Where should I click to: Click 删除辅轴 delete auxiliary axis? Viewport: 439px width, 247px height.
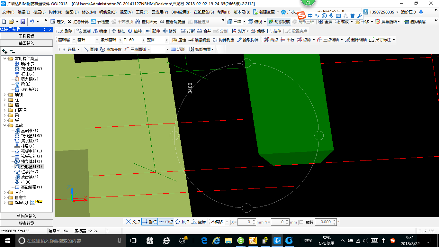[x=356, y=40]
